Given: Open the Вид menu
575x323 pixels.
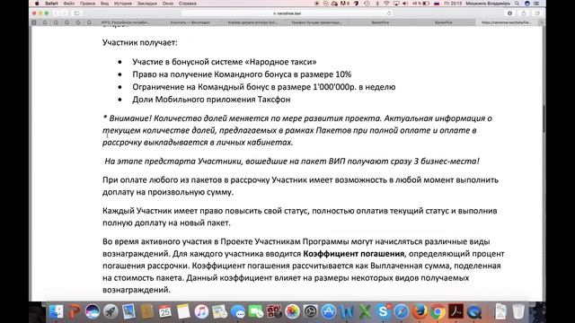Looking at the screenshot, I should 104,4.
